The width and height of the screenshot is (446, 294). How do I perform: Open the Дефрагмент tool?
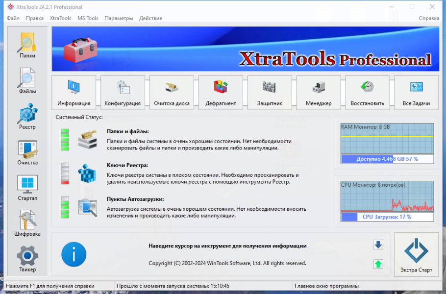[221, 93]
